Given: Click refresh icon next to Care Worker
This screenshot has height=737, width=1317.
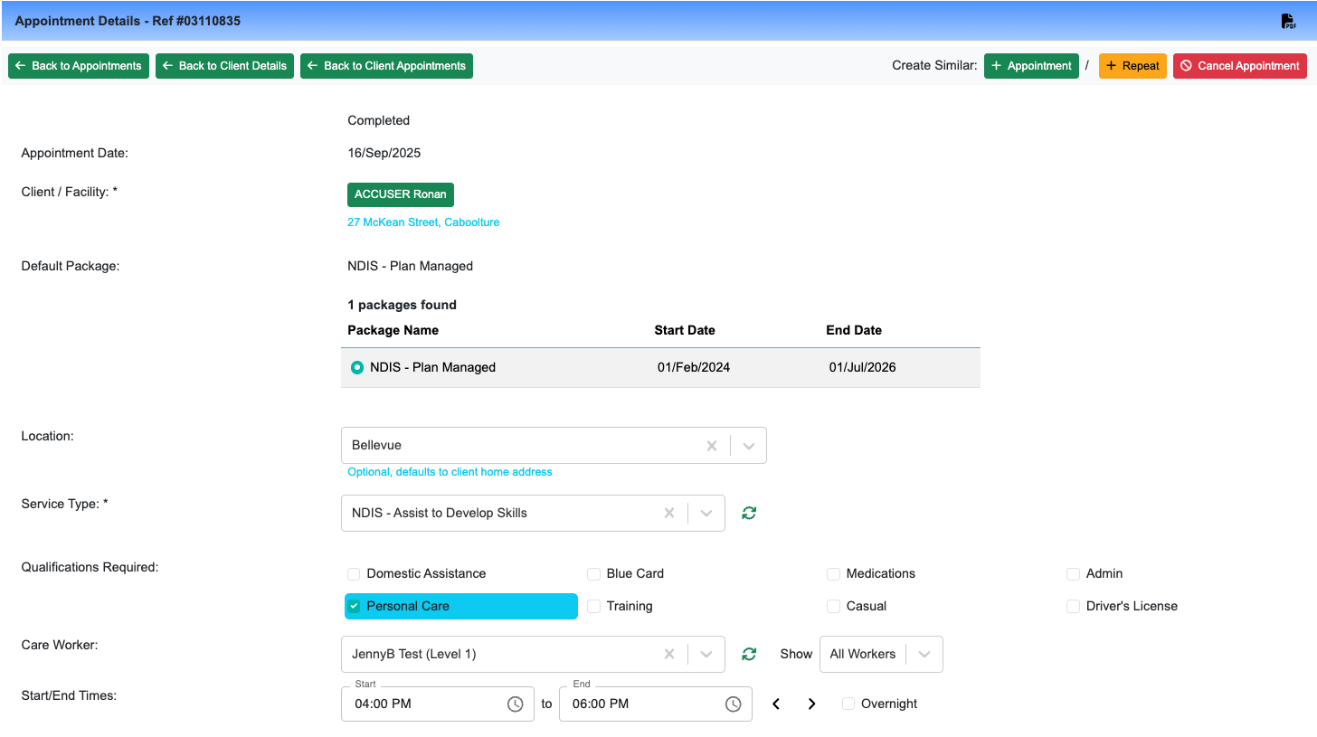Looking at the screenshot, I should click(749, 654).
